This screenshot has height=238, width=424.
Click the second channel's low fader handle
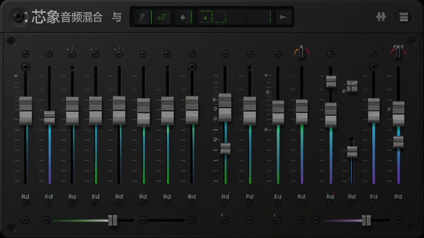[50, 118]
